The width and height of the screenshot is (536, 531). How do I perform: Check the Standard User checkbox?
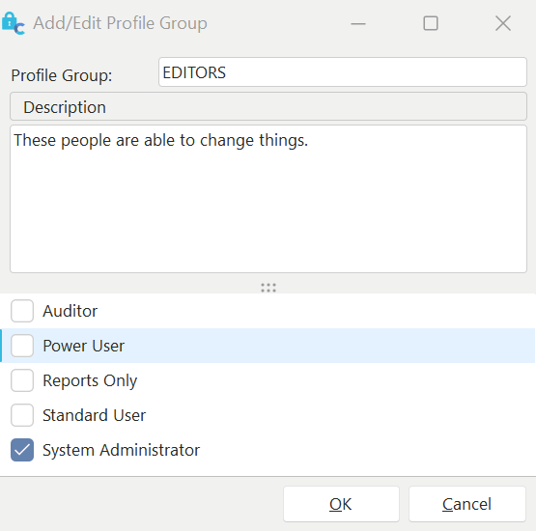point(22,415)
